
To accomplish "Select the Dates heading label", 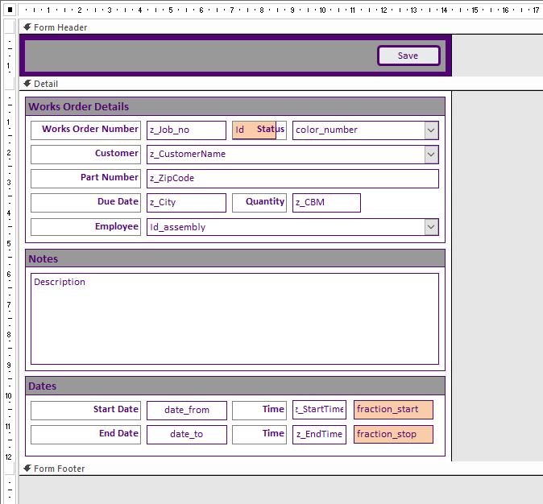I will [x=235, y=386].
